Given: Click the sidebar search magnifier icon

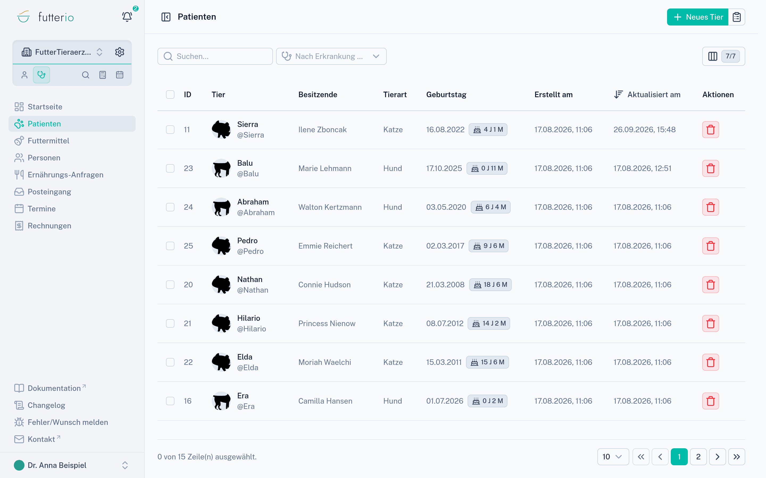Looking at the screenshot, I should coord(85,75).
